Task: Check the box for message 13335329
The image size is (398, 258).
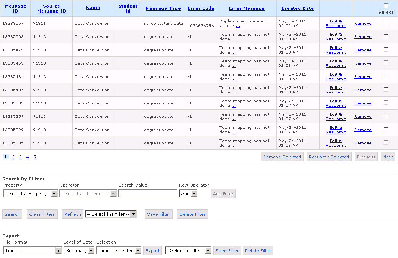Action: (x=386, y=129)
